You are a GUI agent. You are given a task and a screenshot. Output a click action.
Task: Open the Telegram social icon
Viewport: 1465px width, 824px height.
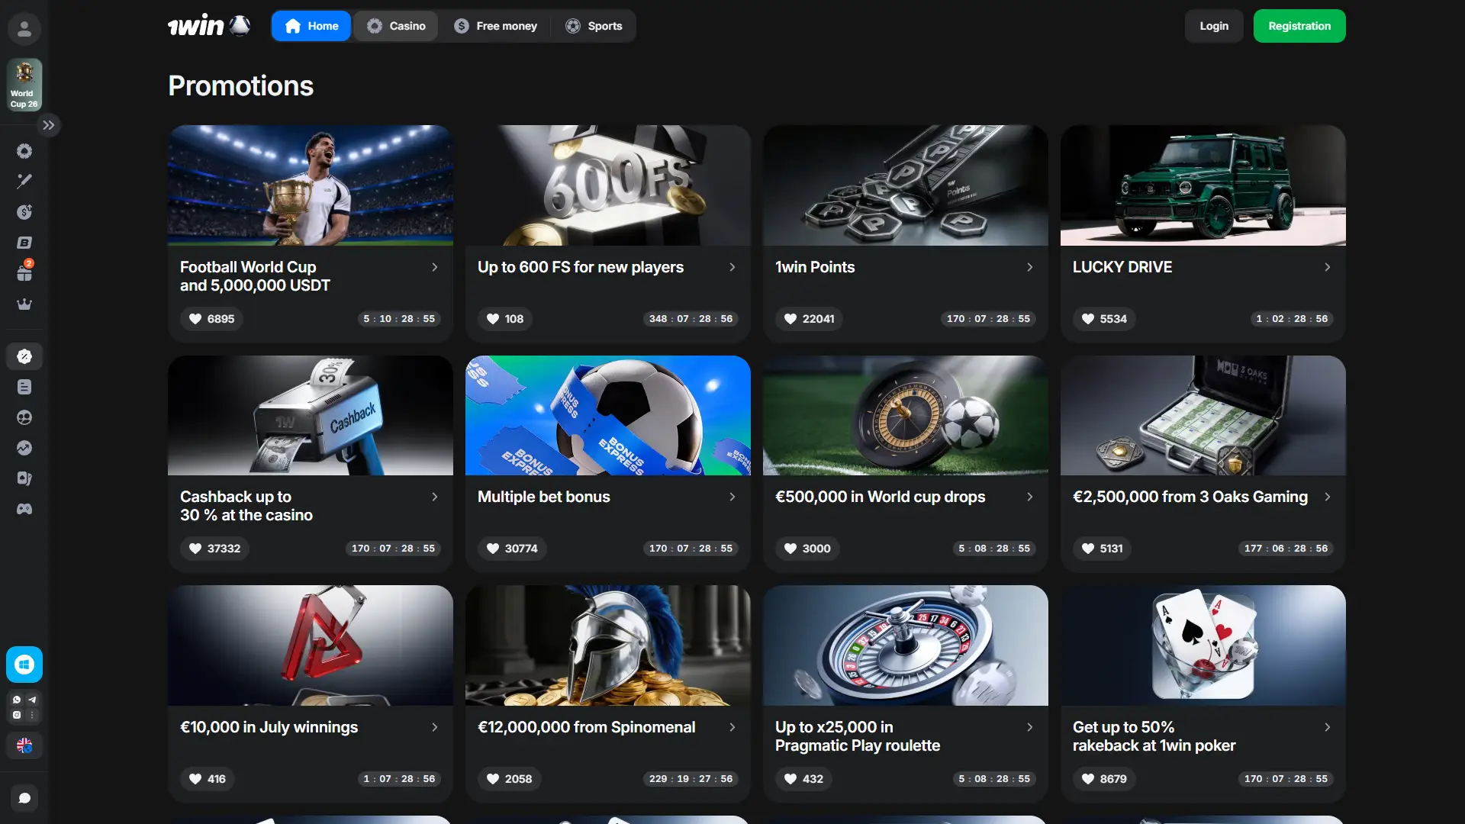[x=32, y=700]
